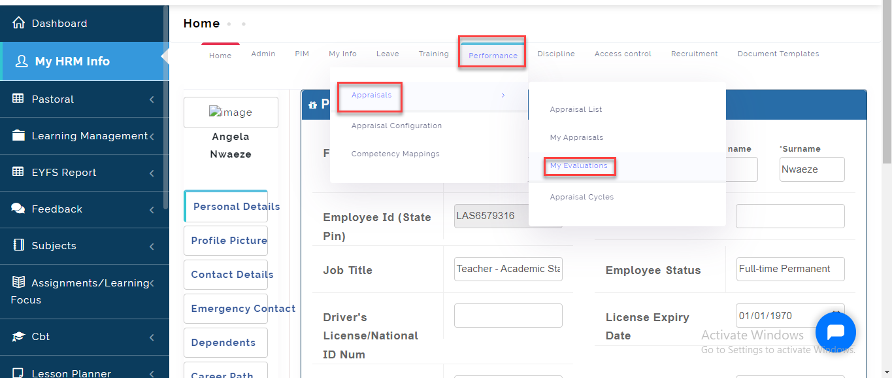Select Appraisal Configuration menu entry

point(397,126)
